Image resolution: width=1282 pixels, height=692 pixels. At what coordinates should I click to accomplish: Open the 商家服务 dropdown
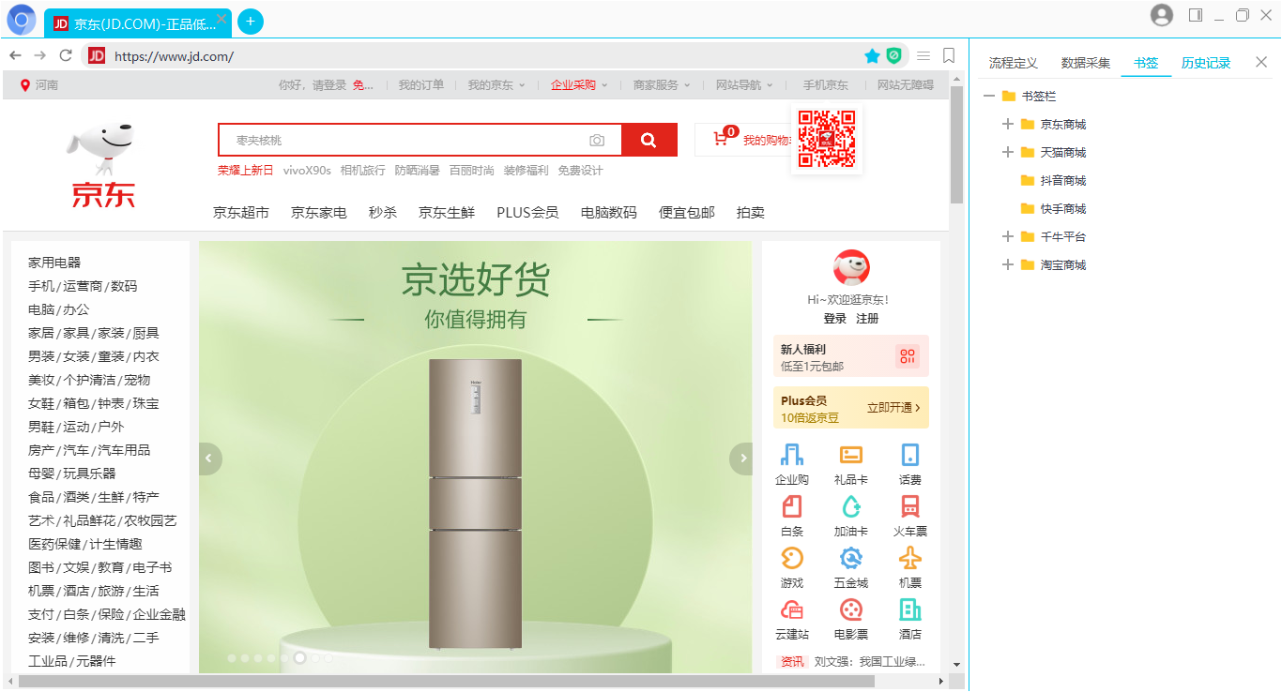(x=662, y=84)
